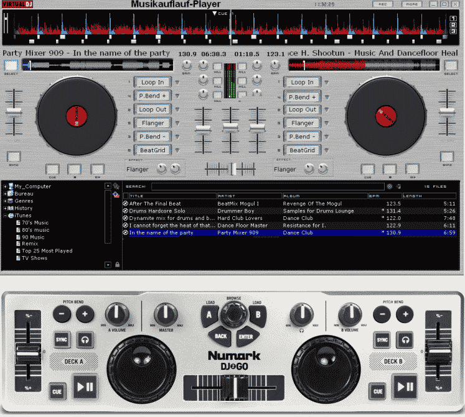Open dropdown arrow beside deck B Loop In
The width and height of the screenshot is (465, 417).
(x=327, y=82)
